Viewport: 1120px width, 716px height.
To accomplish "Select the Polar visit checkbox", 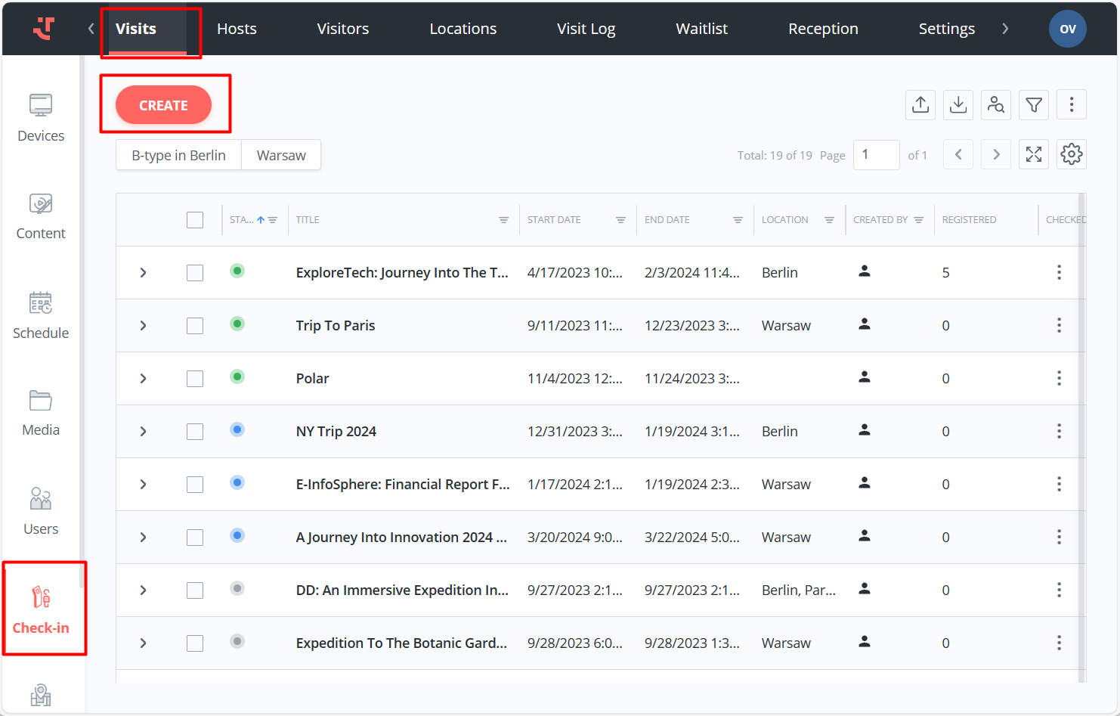I will (195, 379).
